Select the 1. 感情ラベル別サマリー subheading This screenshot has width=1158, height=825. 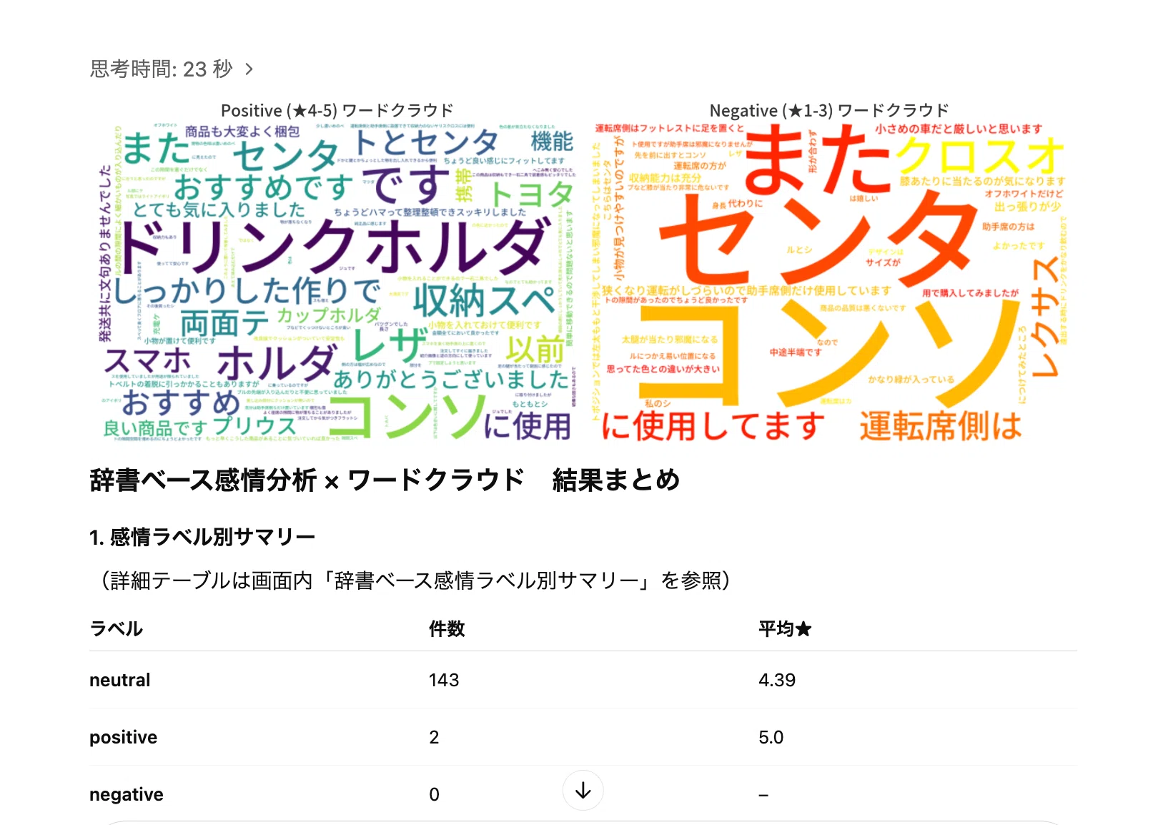[202, 537]
